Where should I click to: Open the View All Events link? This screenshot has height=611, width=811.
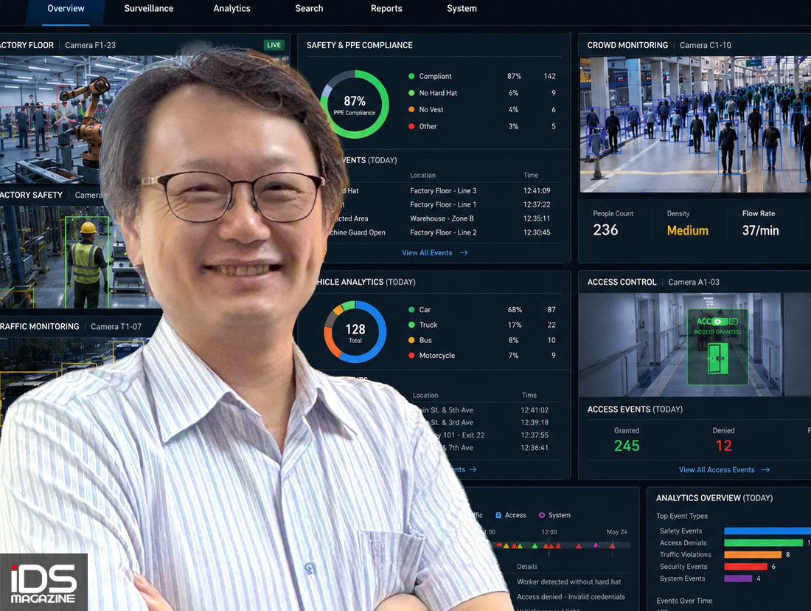click(x=427, y=252)
